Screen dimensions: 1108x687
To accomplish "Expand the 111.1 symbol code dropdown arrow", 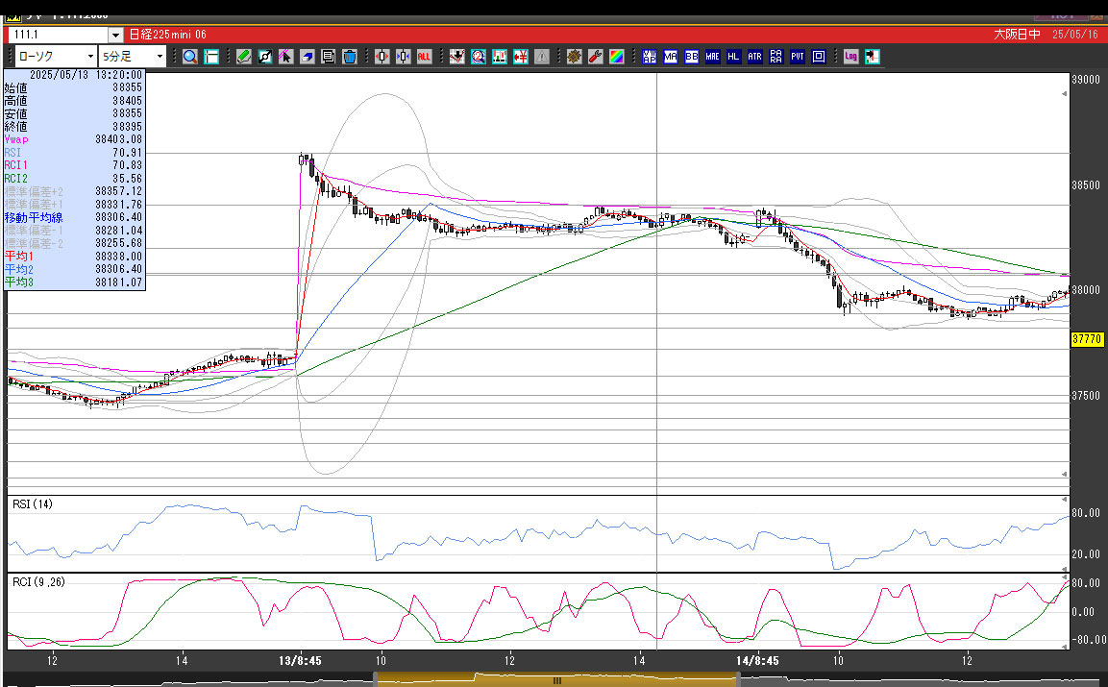I will (116, 35).
